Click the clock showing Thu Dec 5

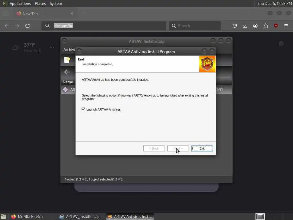pyautogui.click(x=274, y=3)
